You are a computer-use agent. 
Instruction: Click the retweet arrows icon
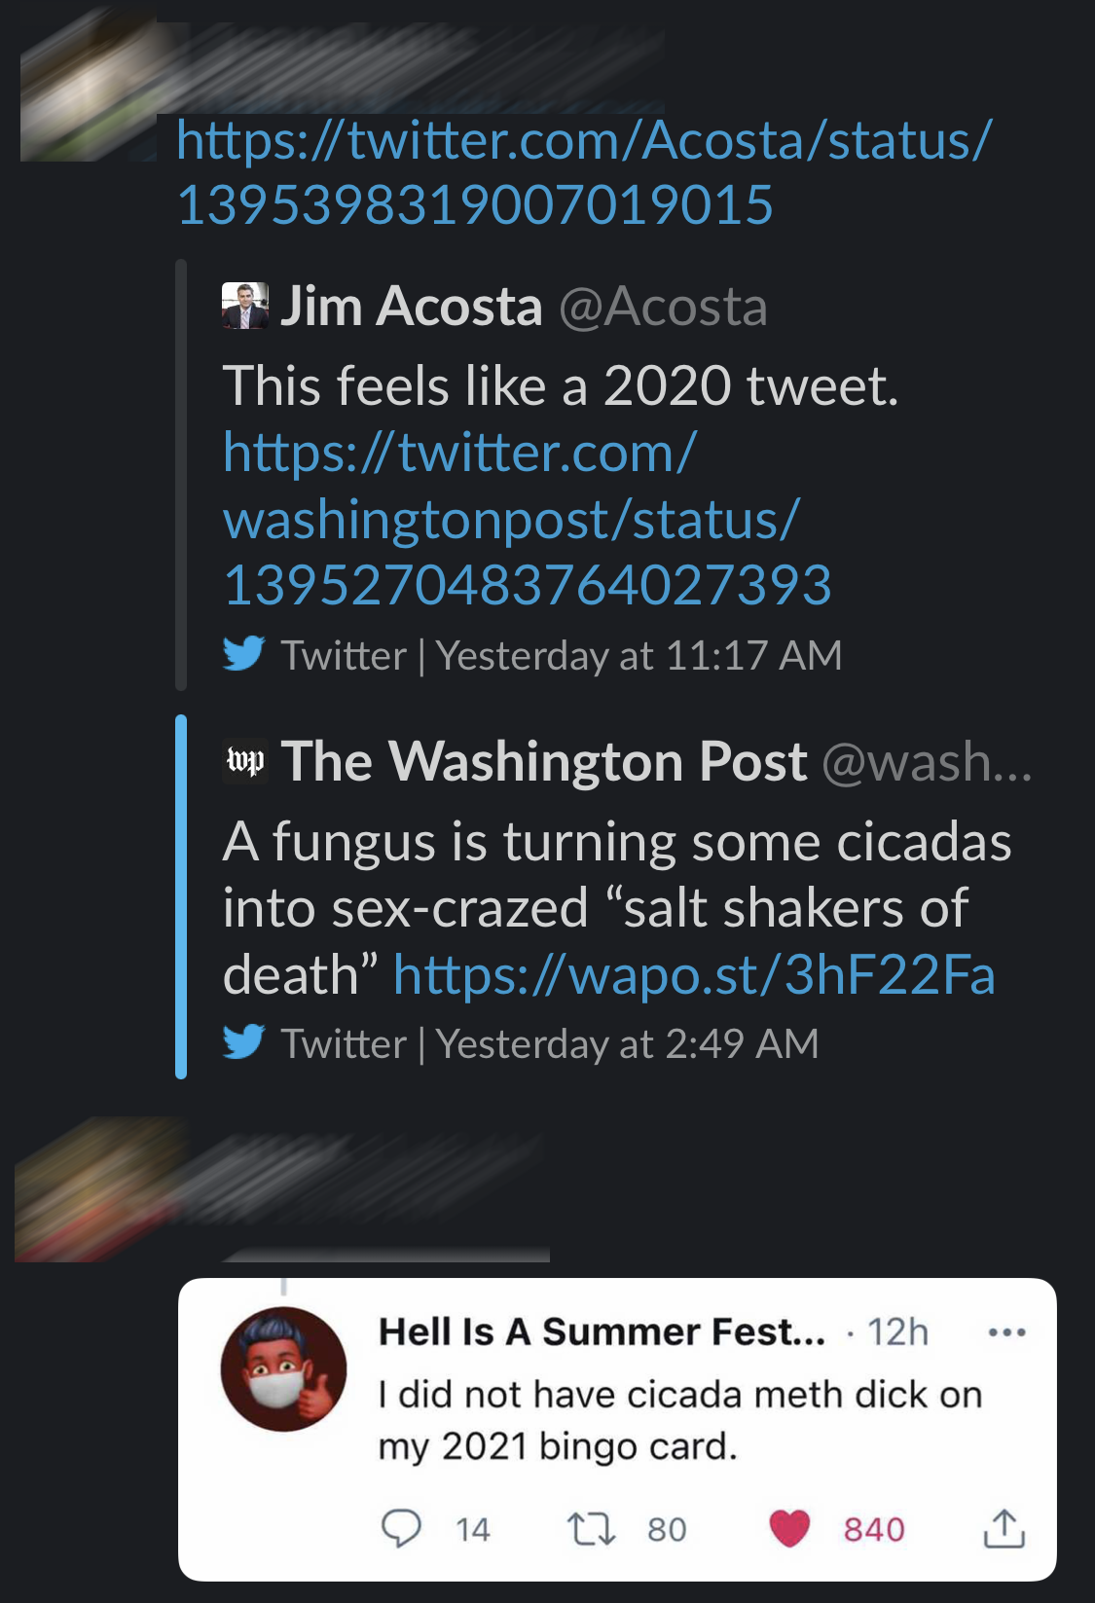point(591,1528)
